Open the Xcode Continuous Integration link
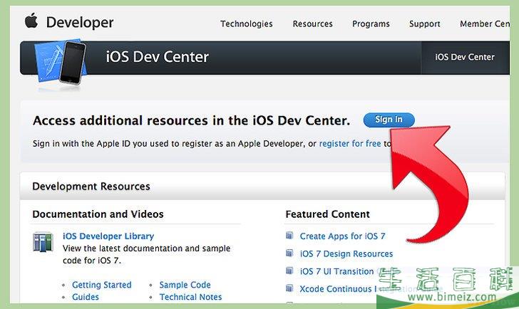This screenshot has width=519, height=309. coord(371,289)
